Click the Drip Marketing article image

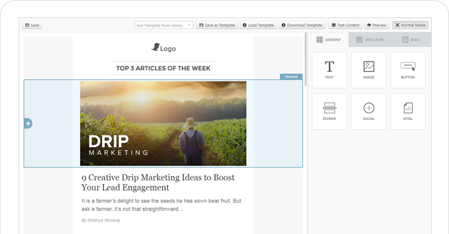coord(163,123)
